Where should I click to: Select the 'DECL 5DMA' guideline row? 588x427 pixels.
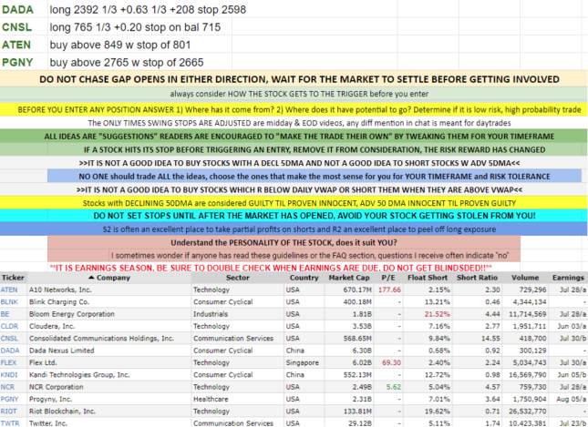[294, 163]
